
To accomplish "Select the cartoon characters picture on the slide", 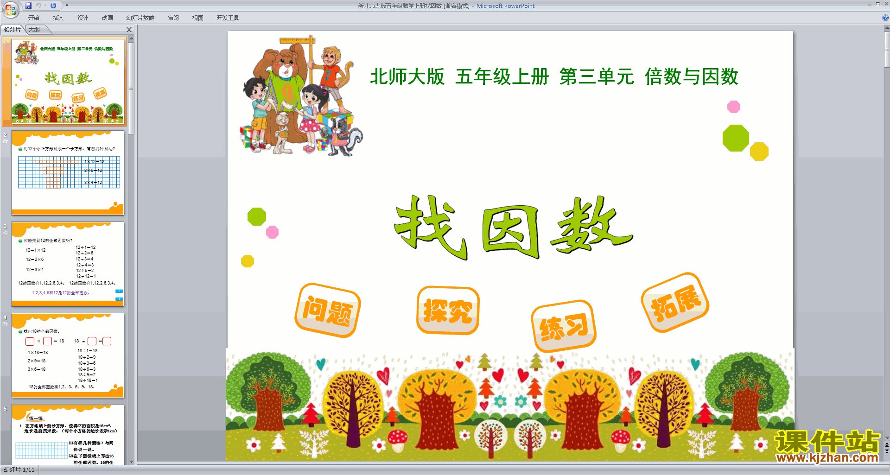I will pos(301,96).
